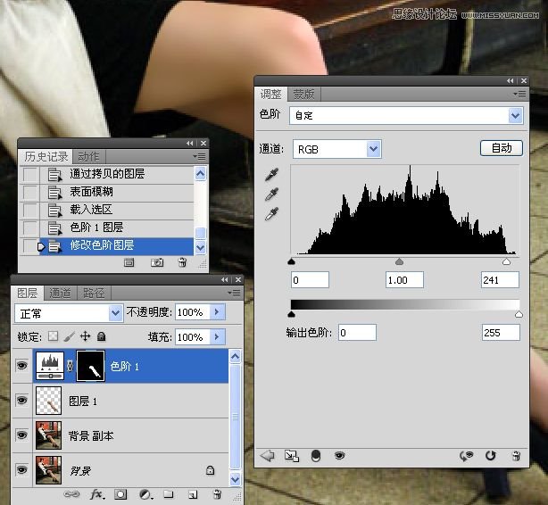Switch to the 通道 tab

coord(60,293)
